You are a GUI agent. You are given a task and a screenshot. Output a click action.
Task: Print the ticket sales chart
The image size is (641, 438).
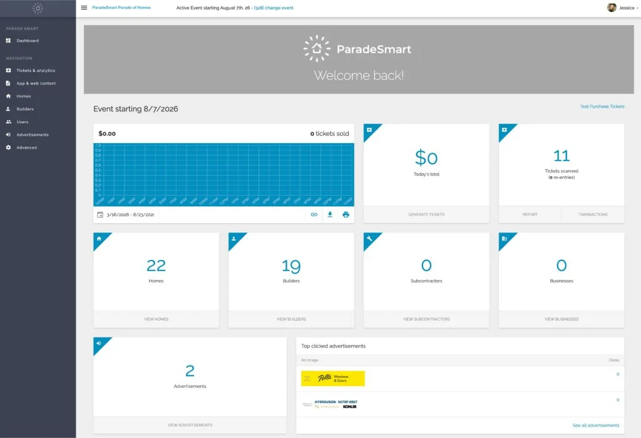coord(346,215)
